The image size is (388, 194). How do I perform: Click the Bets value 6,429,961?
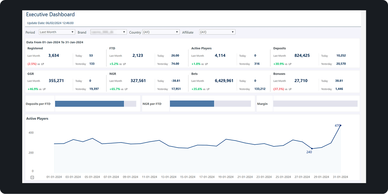click(x=224, y=81)
